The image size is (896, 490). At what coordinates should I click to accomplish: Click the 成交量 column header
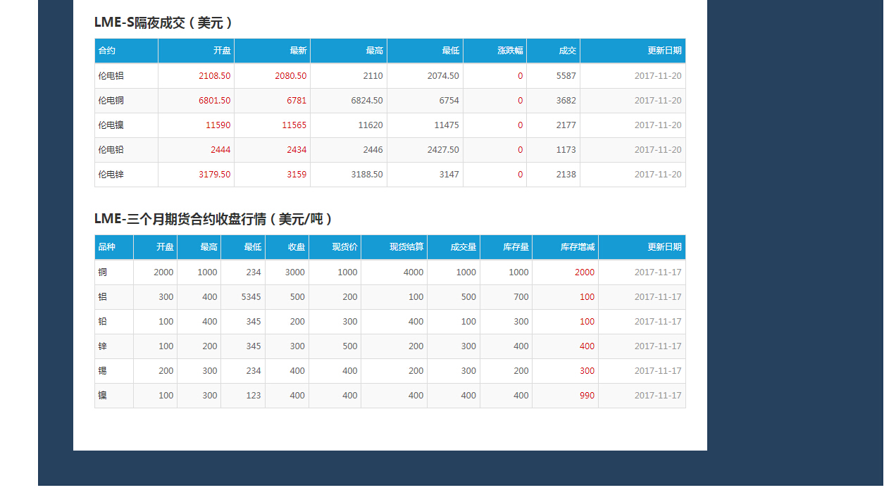(x=463, y=247)
